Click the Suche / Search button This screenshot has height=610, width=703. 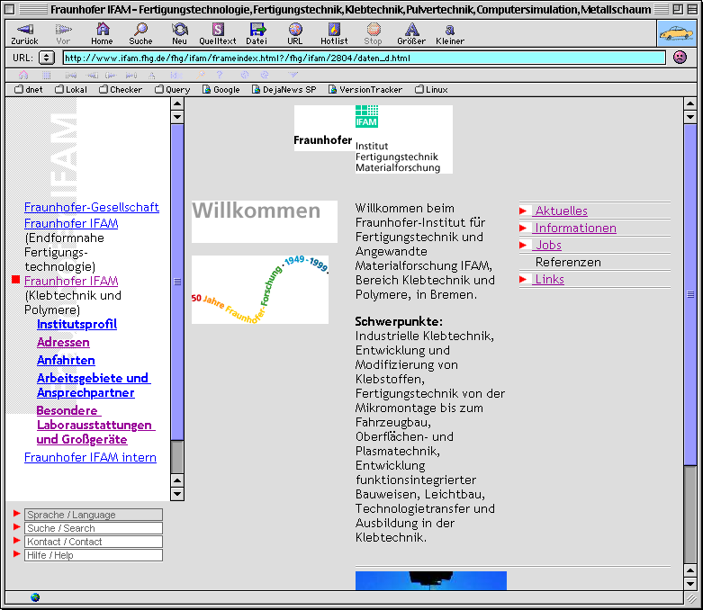click(94, 528)
